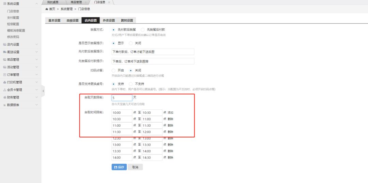This screenshot has height=183, width=368.
Task: Open 门店信息 in the sidebar
Action: click(x=13, y=11)
